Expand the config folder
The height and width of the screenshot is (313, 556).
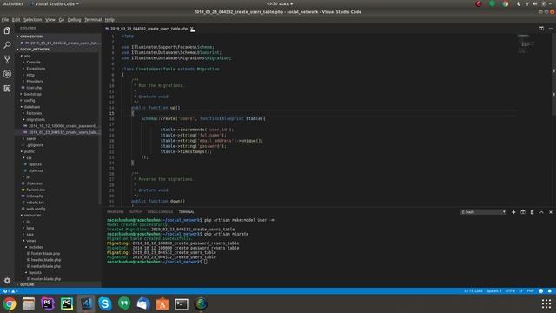pos(30,101)
